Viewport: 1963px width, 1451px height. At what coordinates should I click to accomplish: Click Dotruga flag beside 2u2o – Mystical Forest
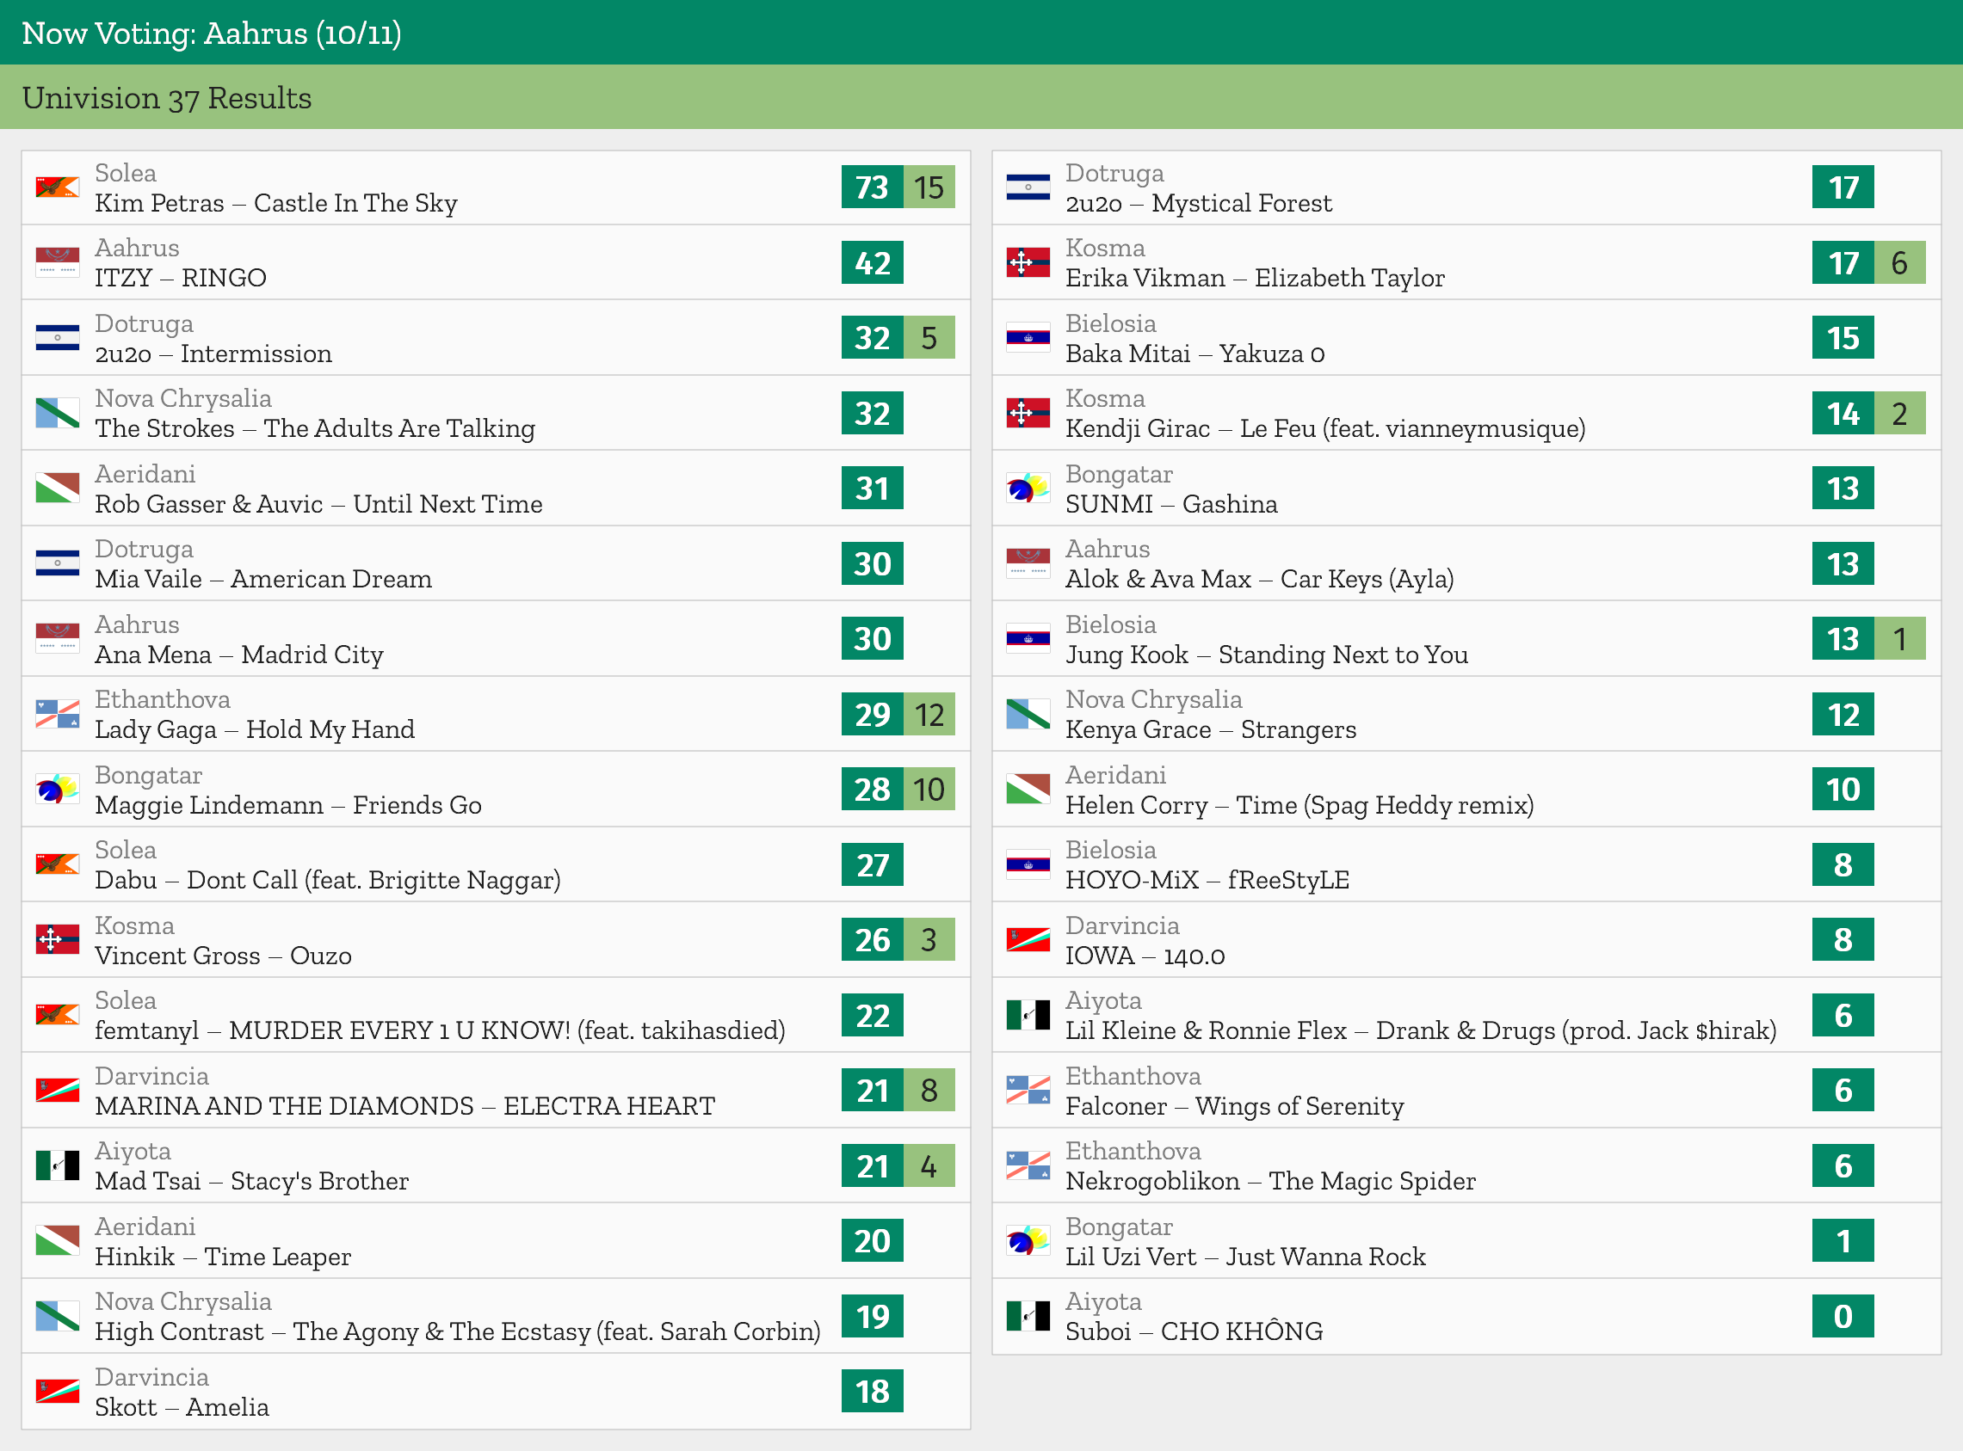1028,188
